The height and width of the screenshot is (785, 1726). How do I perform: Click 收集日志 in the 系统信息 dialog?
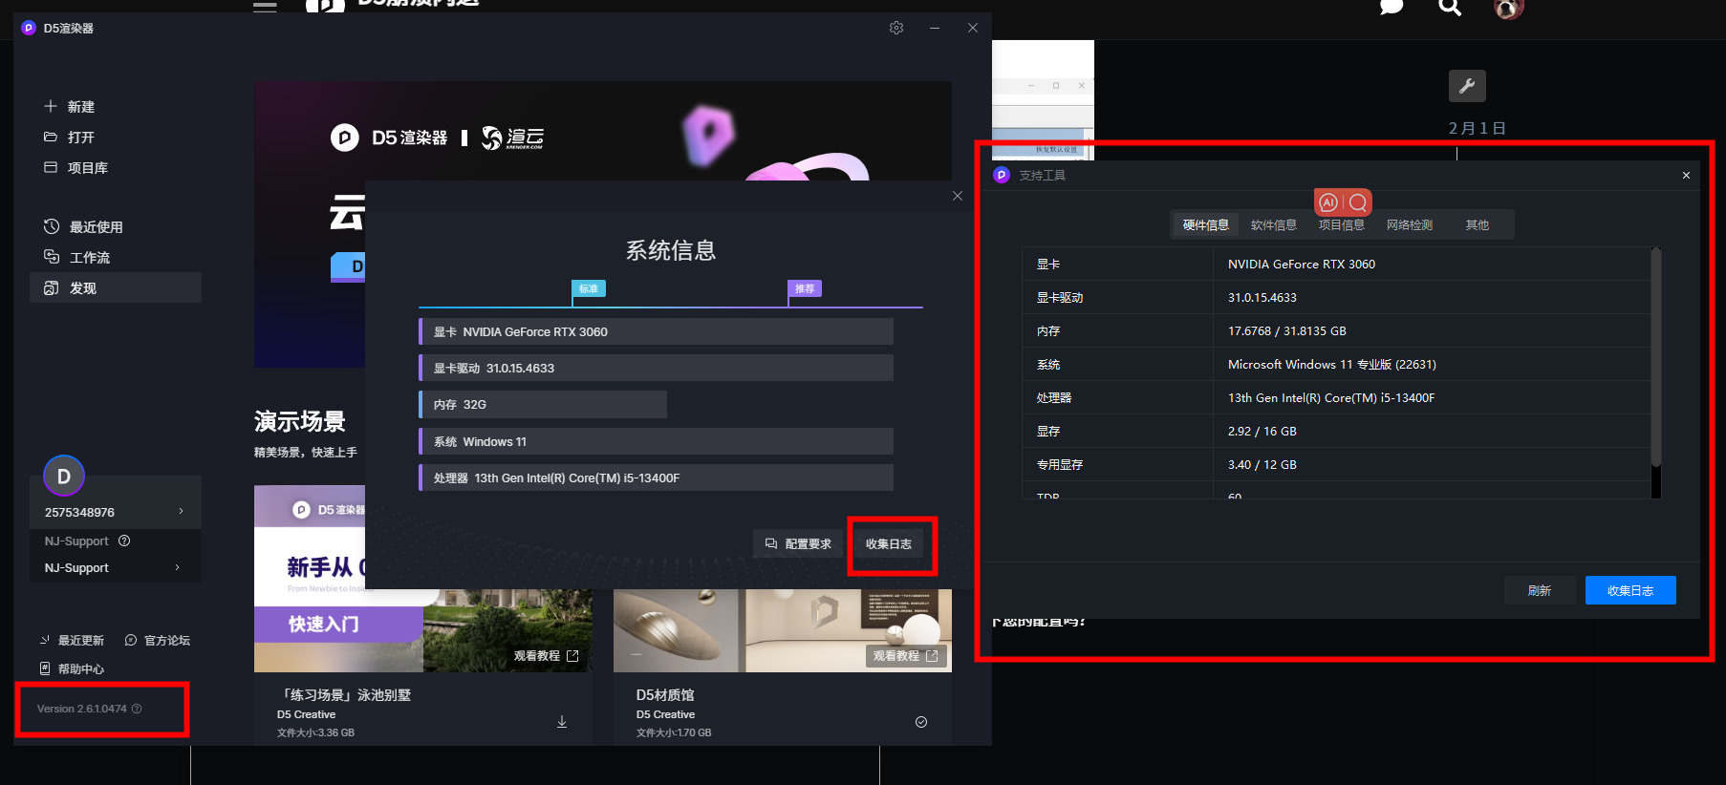tap(889, 544)
